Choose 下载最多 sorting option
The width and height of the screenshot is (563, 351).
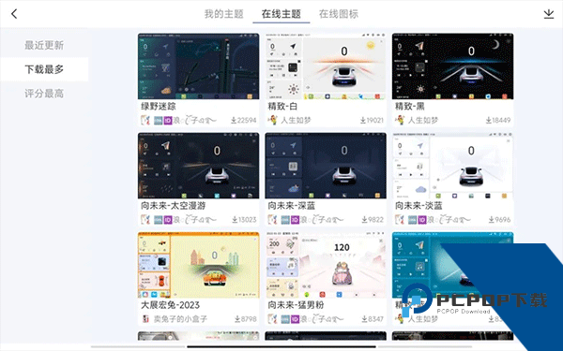click(44, 69)
